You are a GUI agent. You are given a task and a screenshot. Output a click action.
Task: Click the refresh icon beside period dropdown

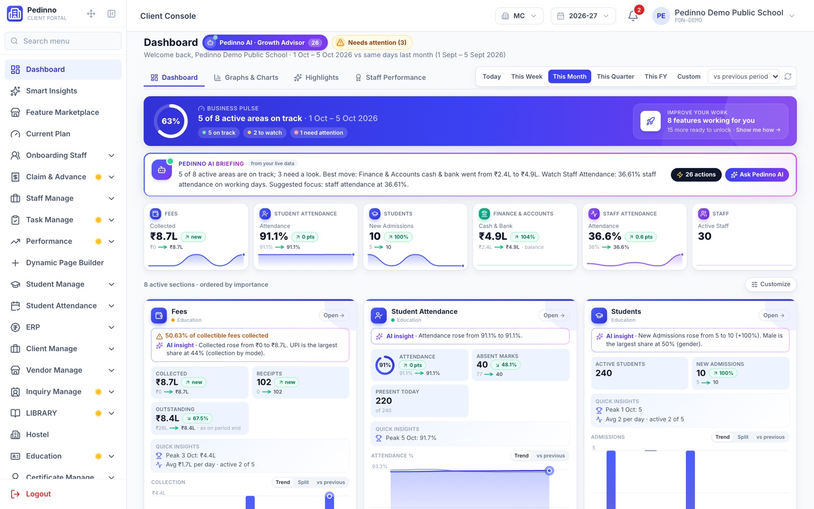[788, 76]
